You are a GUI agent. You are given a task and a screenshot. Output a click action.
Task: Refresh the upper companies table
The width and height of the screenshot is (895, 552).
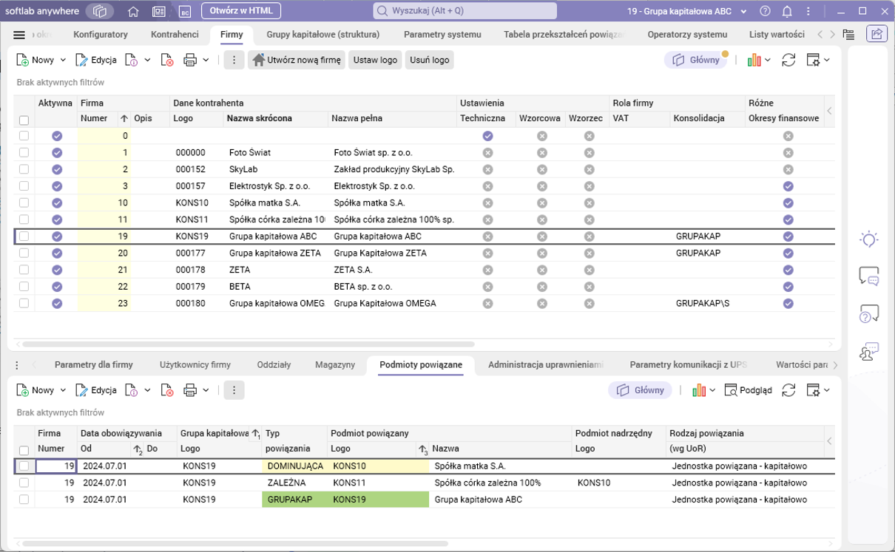788,61
